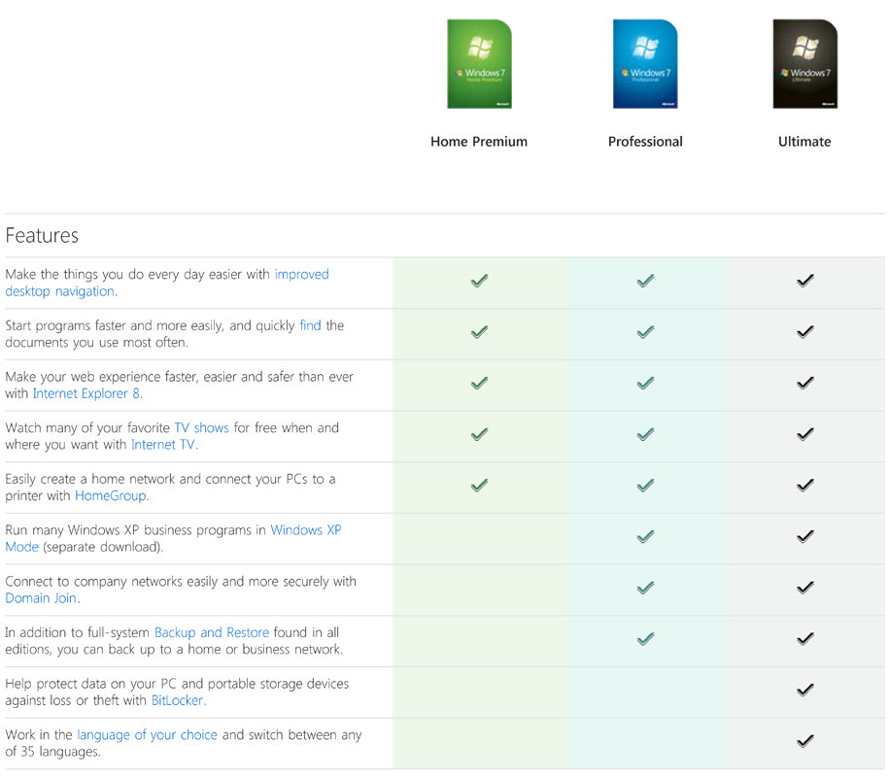
Task: Open the Backup and Restore link
Action: pos(212,632)
